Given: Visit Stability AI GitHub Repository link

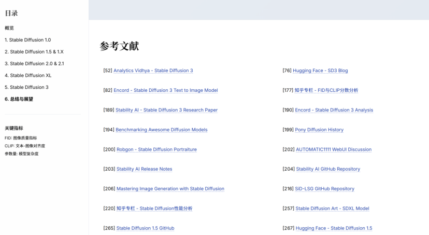Looking at the screenshot, I should (x=328, y=169).
